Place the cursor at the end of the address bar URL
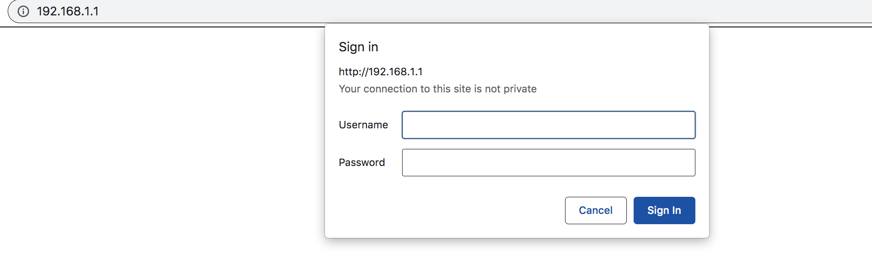Screen dimensions: 872x255 [x=99, y=11]
